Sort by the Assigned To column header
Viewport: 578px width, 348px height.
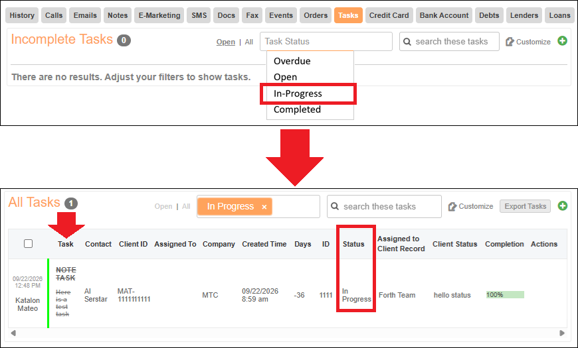click(175, 244)
